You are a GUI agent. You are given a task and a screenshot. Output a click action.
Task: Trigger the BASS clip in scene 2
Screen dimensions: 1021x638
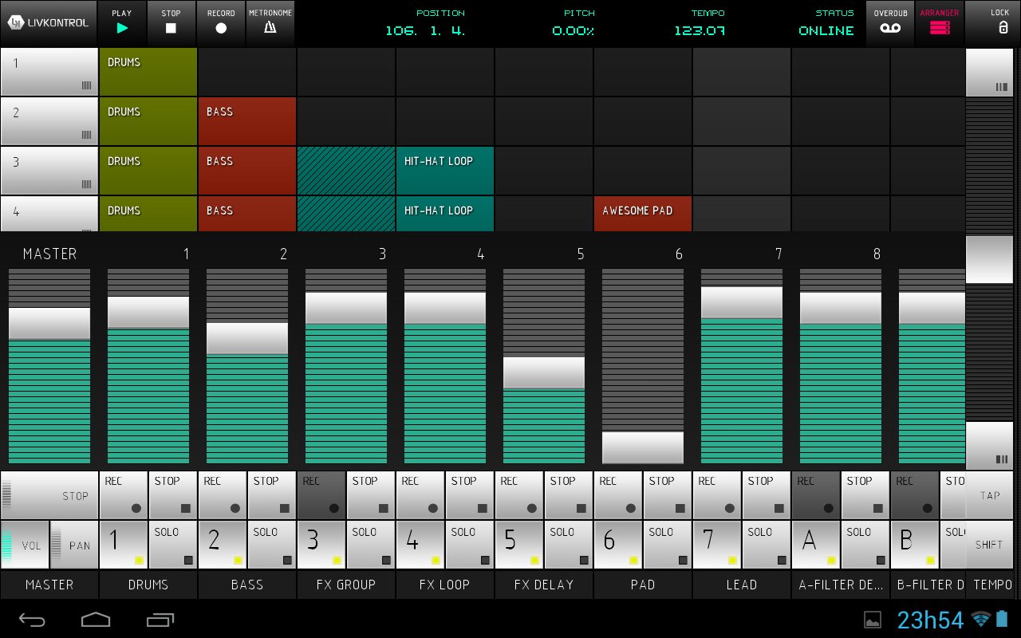coord(247,121)
